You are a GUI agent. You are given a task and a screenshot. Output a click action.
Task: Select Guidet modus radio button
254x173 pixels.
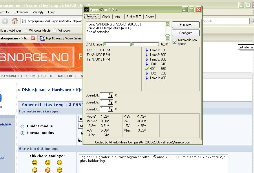[23, 126]
